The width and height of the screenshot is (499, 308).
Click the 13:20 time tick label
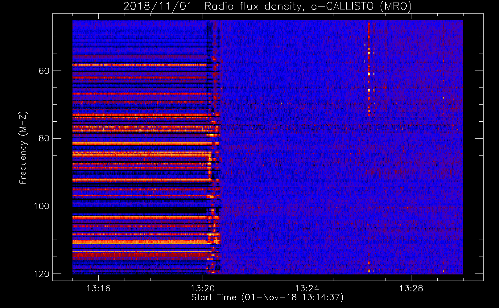click(x=203, y=289)
